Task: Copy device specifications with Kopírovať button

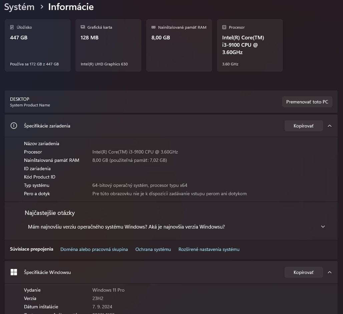Action: tap(303, 126)
